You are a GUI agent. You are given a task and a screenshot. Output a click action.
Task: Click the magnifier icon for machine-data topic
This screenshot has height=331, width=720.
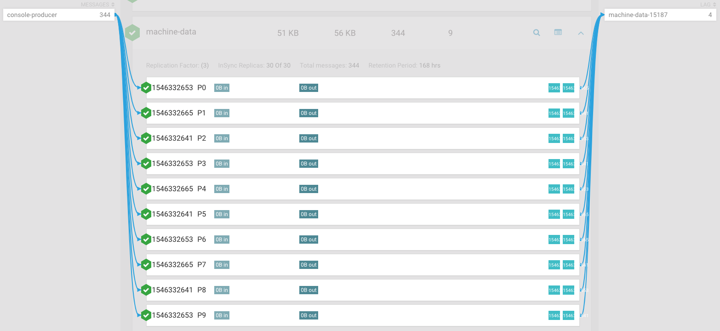point(536,33)
